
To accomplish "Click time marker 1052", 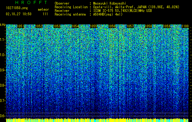I will (x=39, y=26).
